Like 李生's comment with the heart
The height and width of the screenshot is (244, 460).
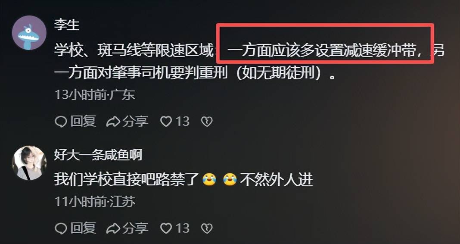(166, 122)
